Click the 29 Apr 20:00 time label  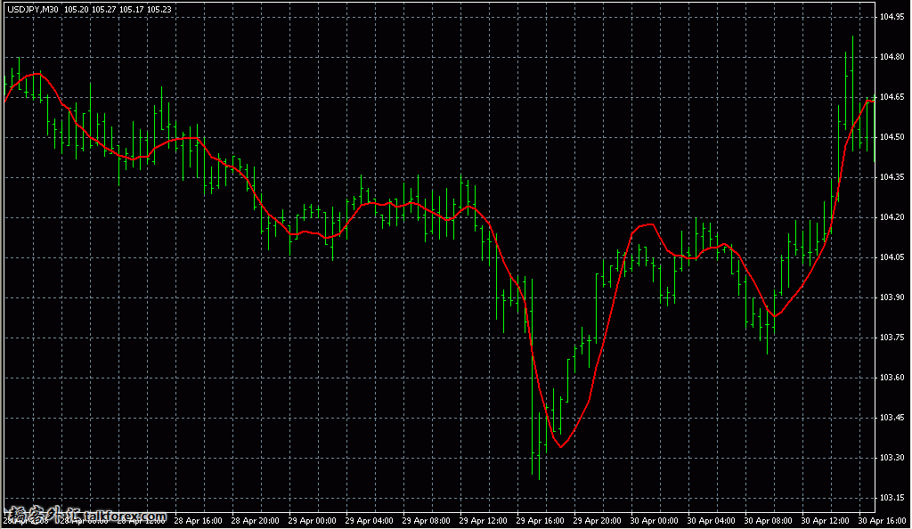tap(598, 521)
